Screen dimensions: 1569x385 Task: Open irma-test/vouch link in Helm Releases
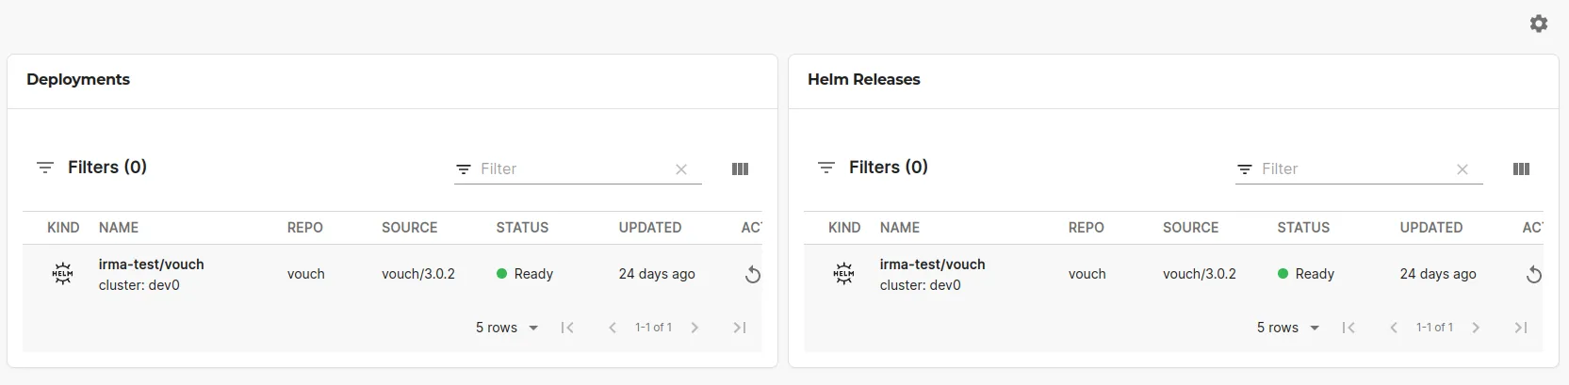click(932, 265)
